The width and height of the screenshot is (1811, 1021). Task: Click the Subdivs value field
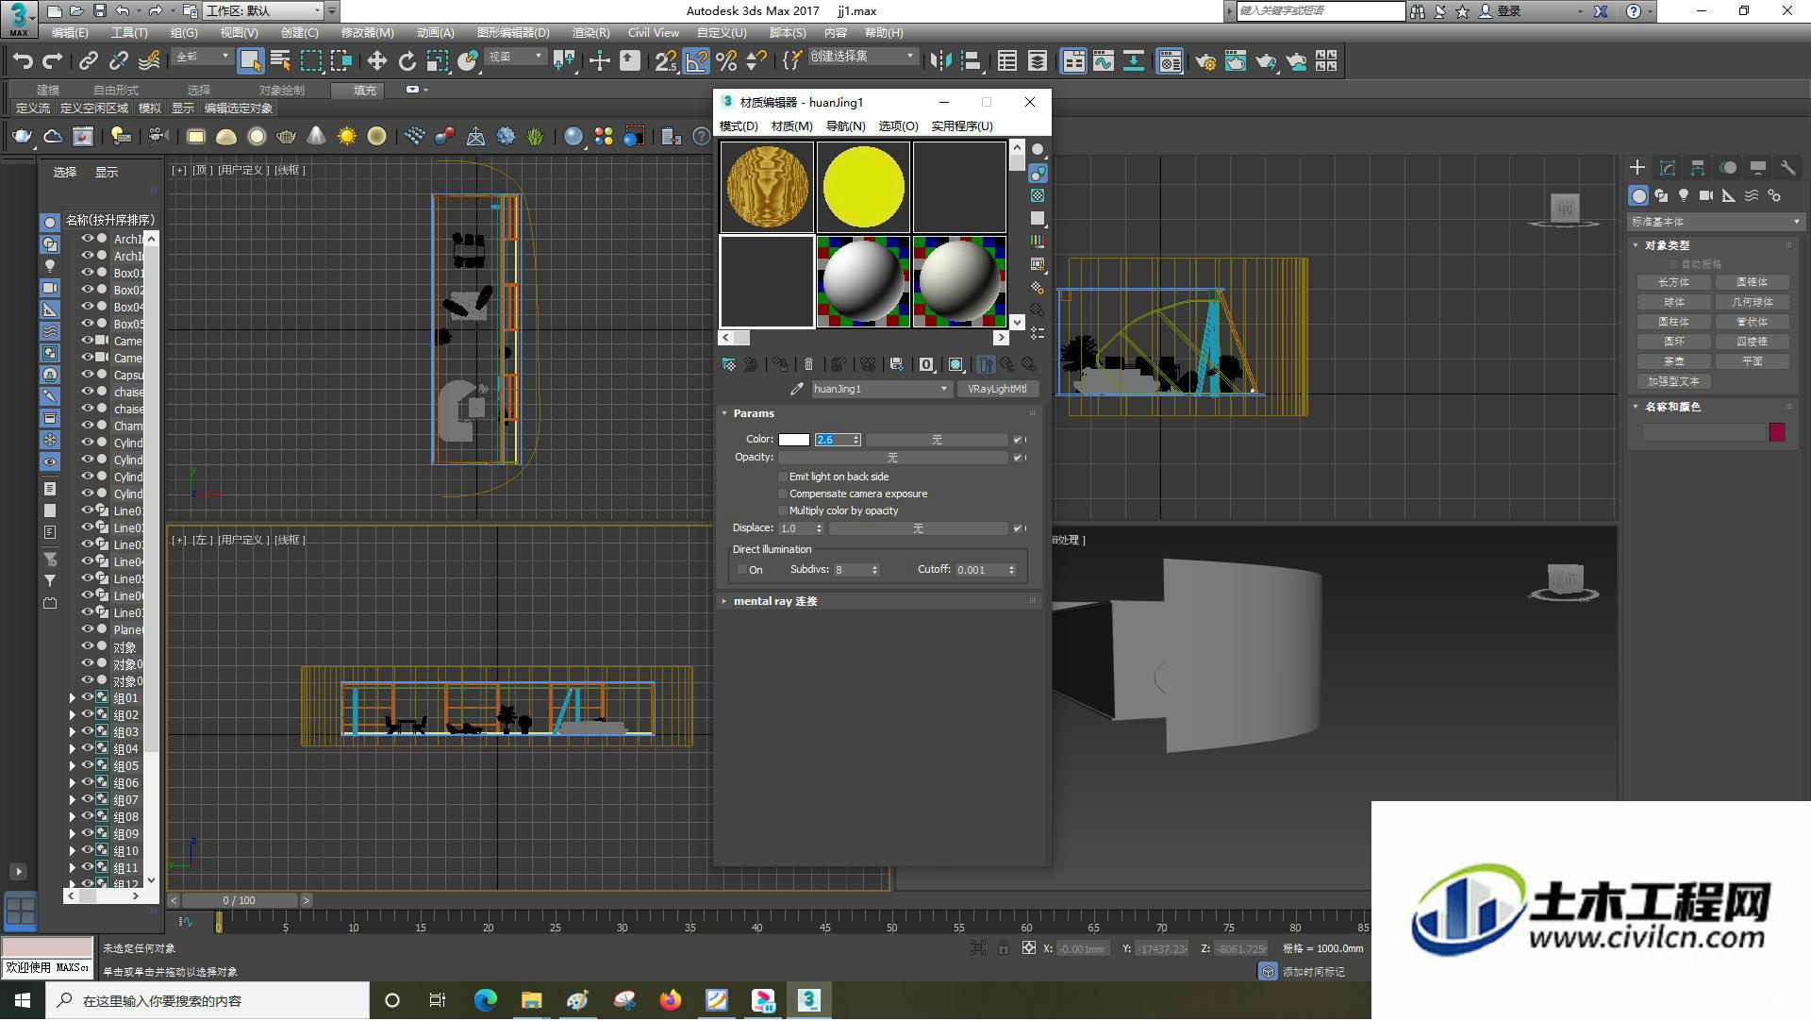click(x=851, y=570)
